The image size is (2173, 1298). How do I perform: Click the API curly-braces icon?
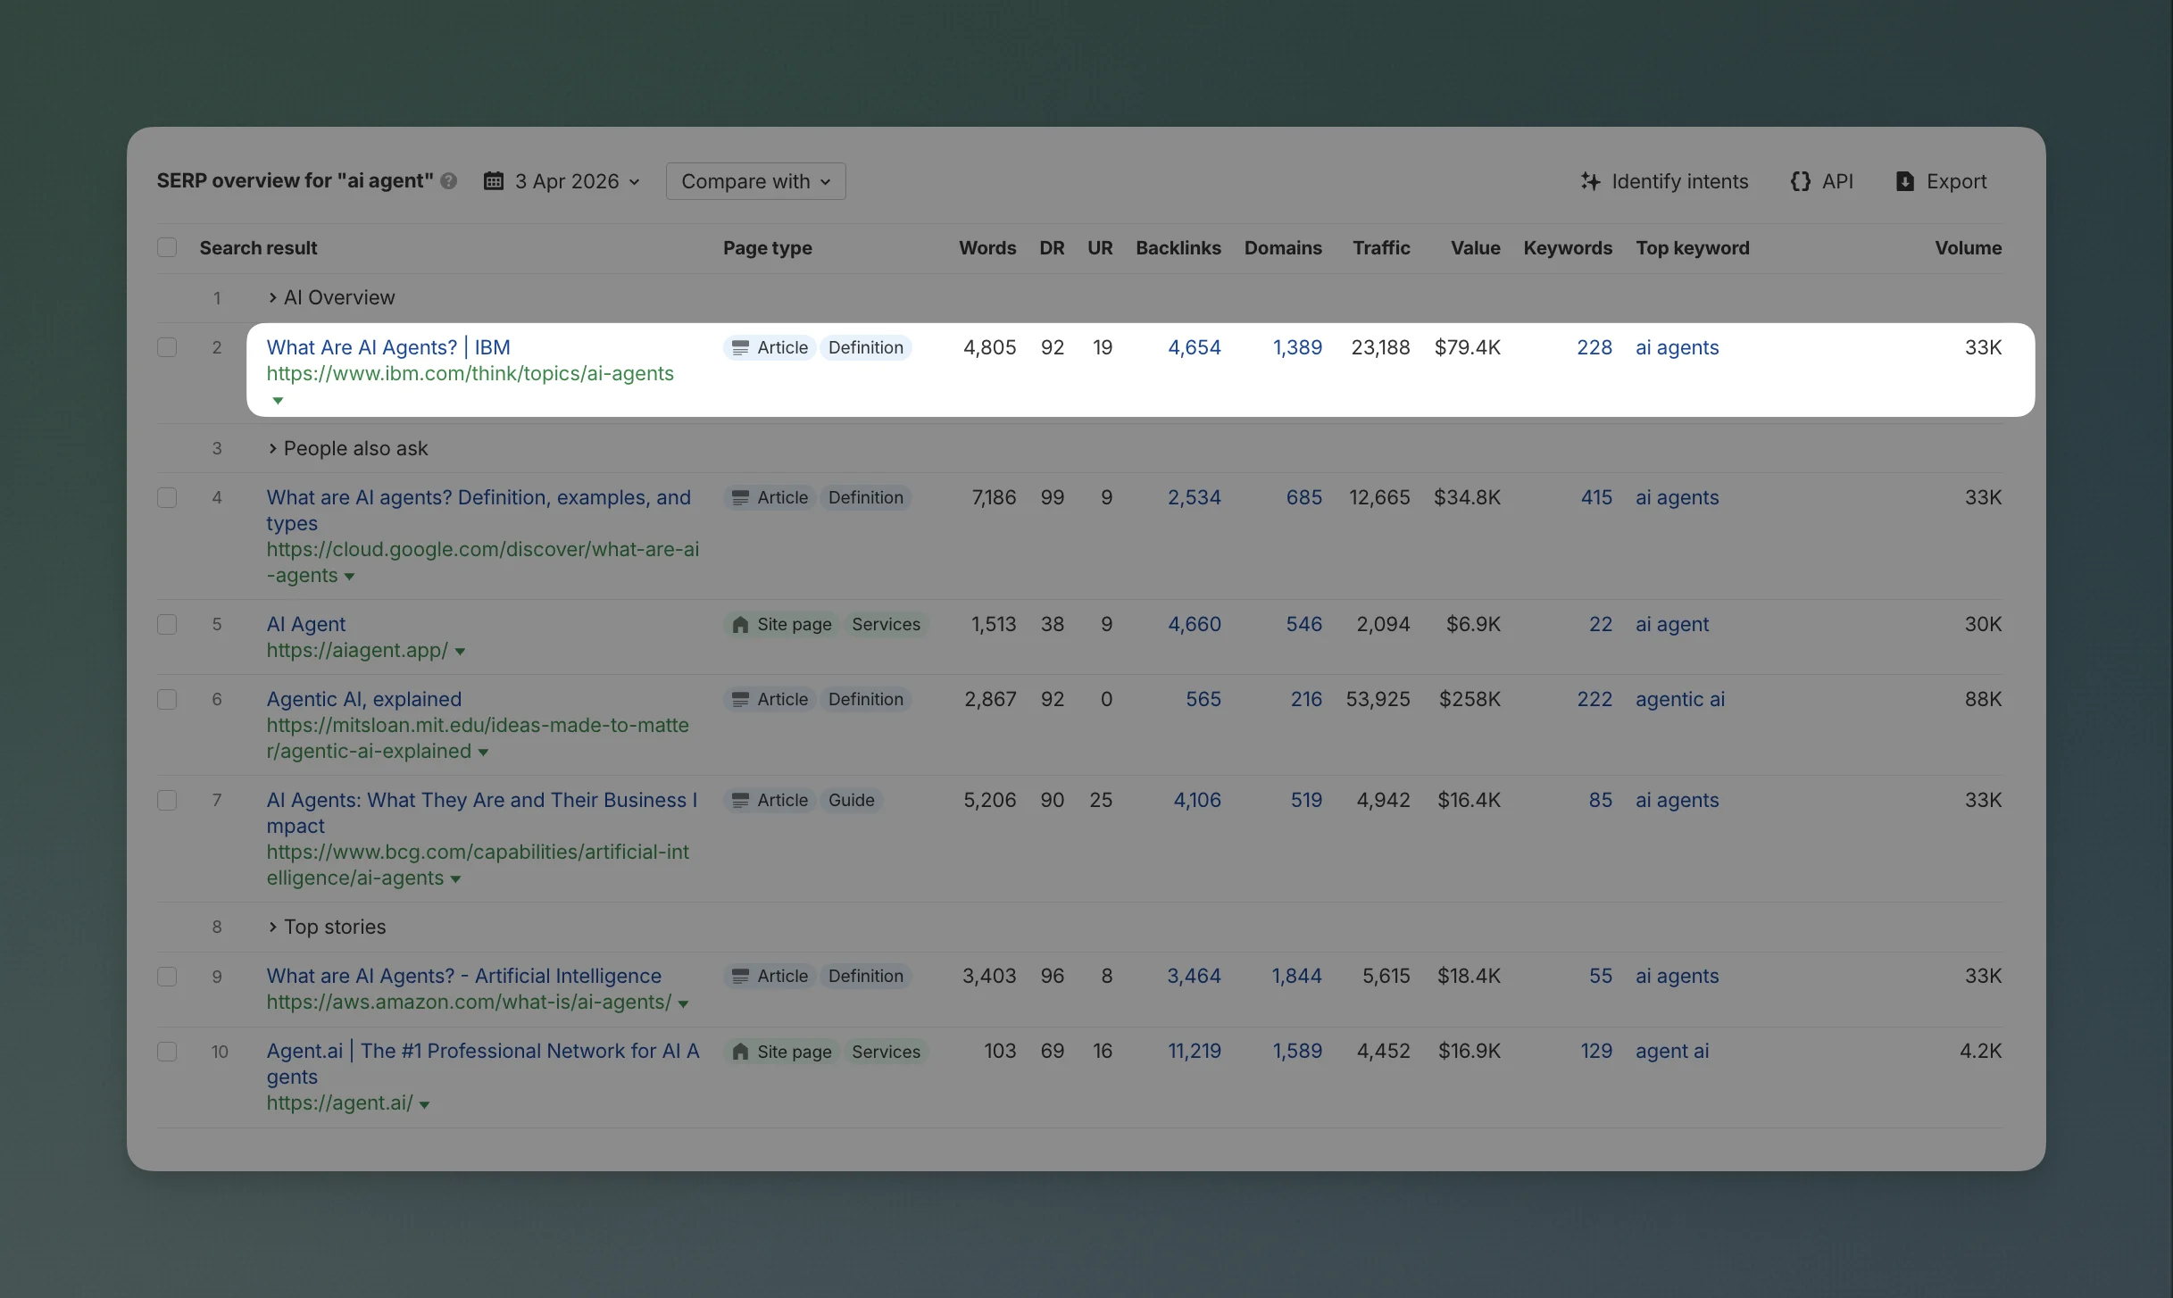1802,181
